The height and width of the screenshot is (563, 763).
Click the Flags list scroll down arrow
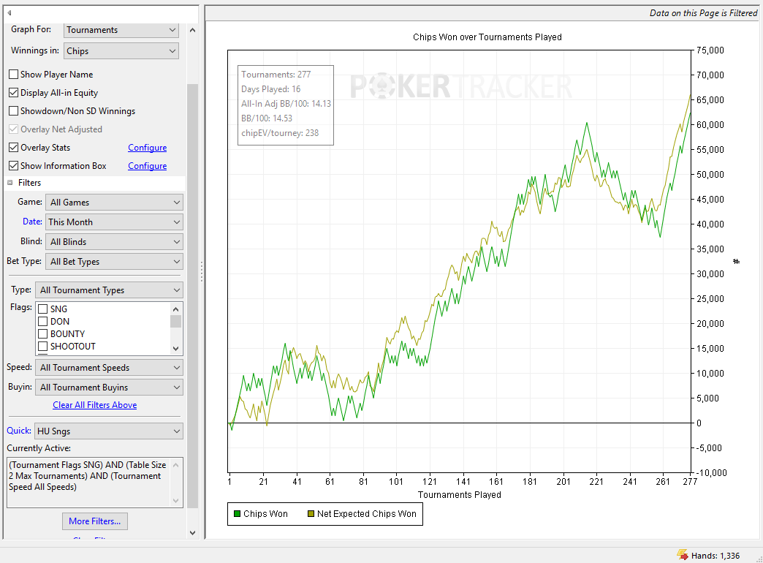175,349
